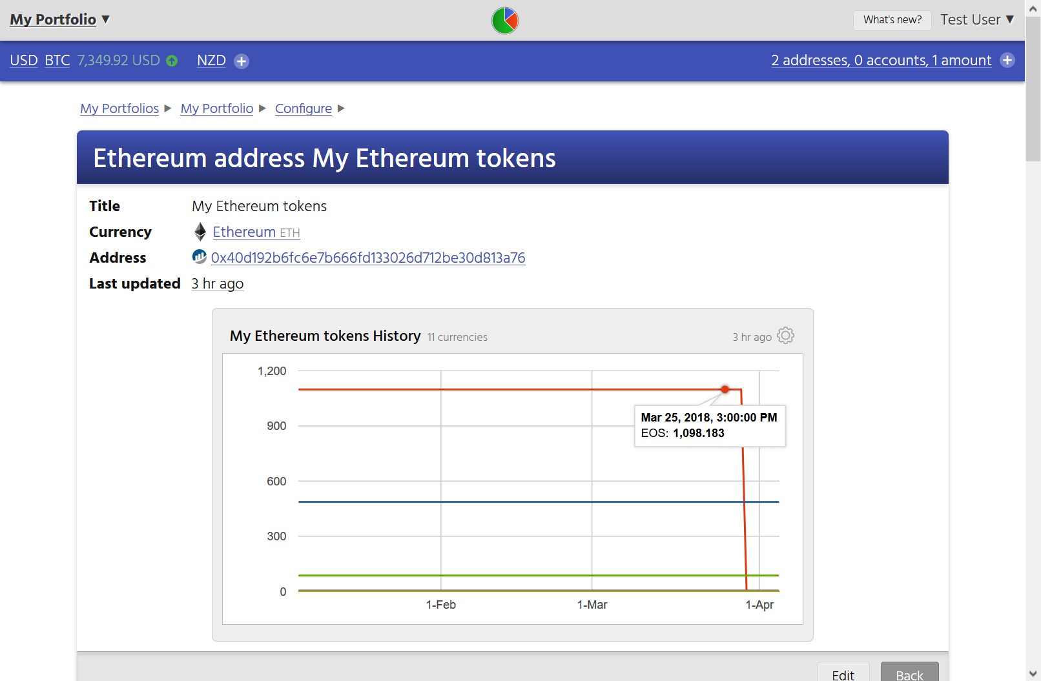Click the block explorer icon beside the address
The image size is (1041, 681).
[200, 257]
